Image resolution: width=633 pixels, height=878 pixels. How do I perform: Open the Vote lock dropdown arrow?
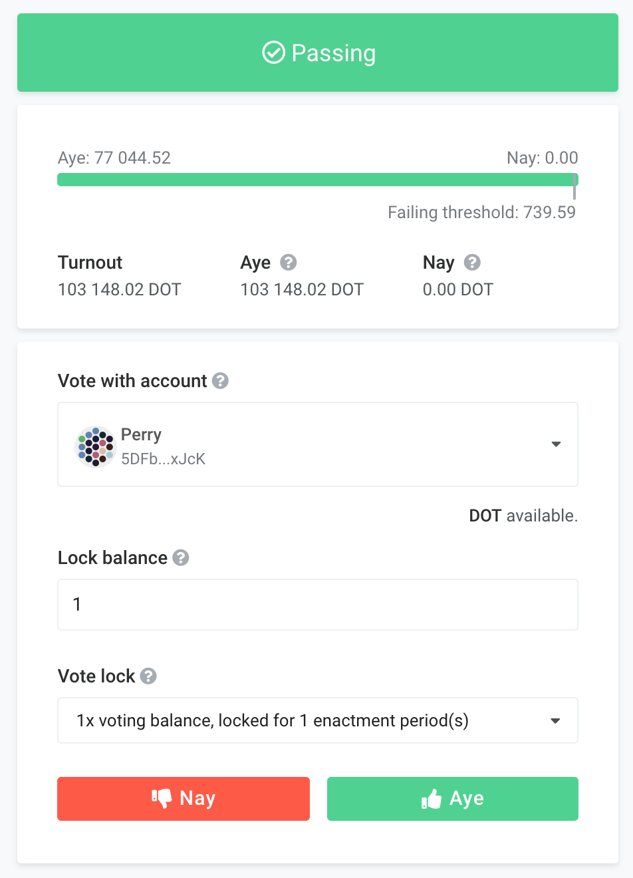click(555, 720)
